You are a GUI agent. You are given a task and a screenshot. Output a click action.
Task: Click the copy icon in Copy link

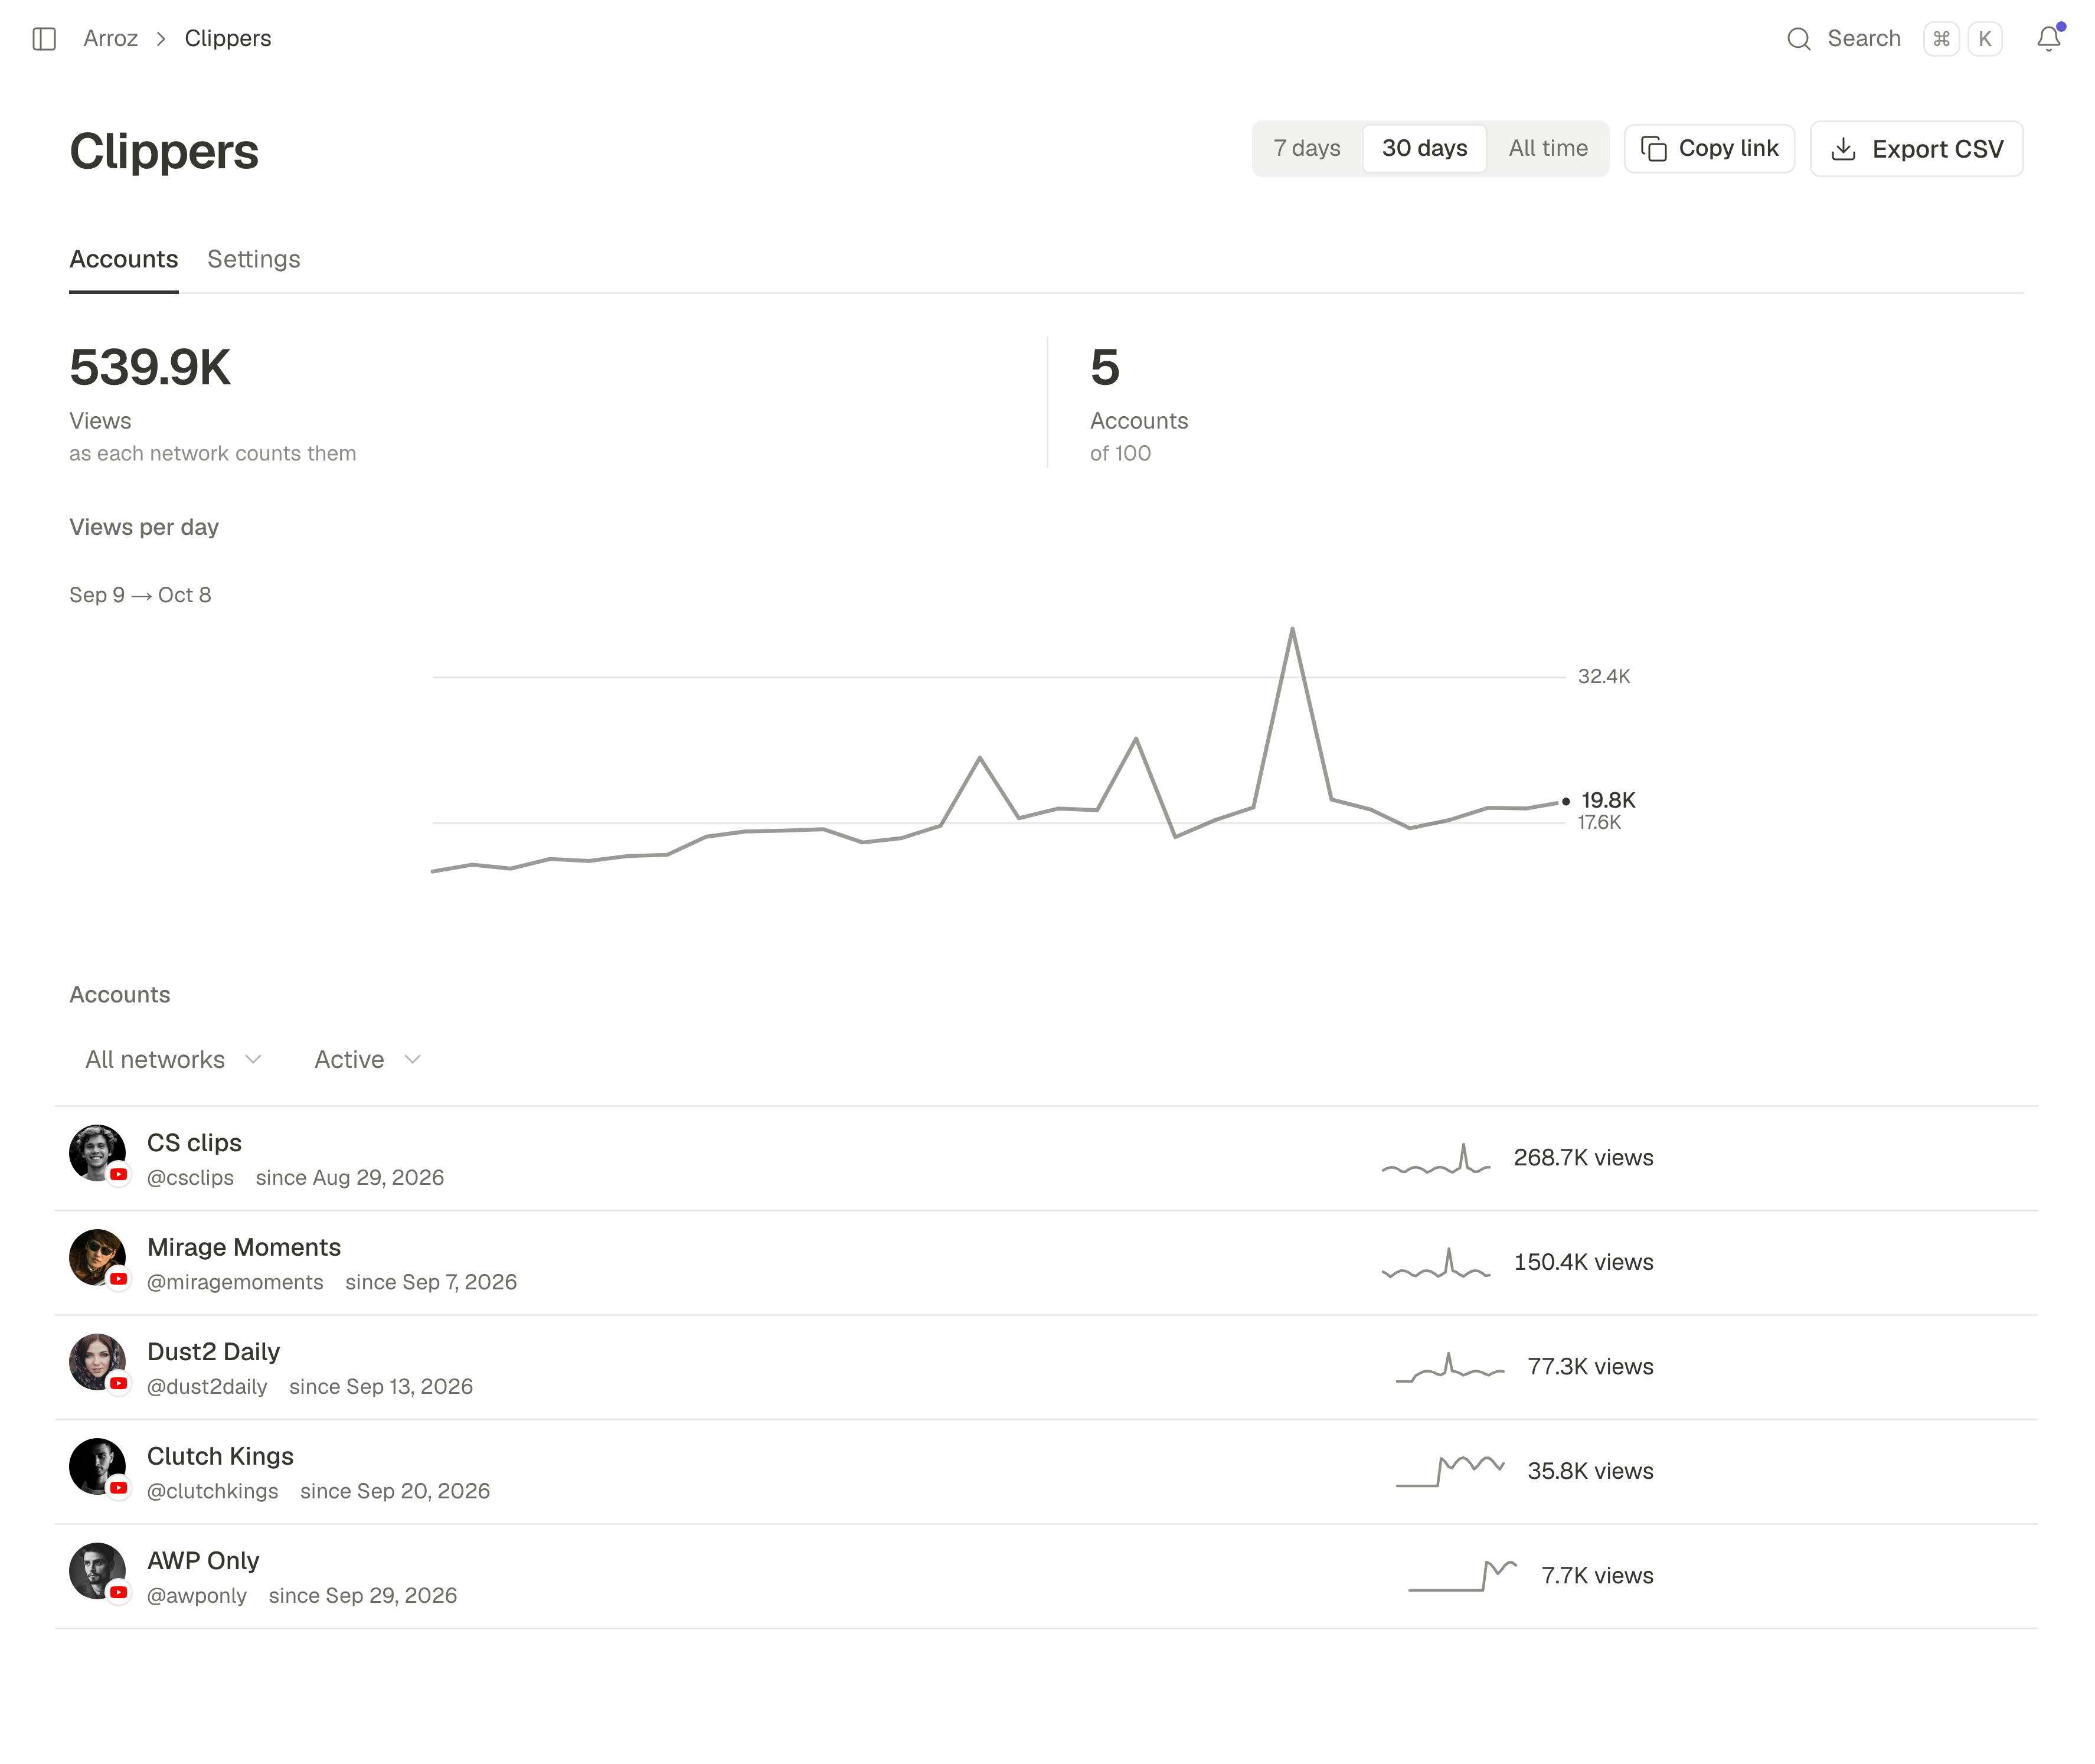[1654, 149]
